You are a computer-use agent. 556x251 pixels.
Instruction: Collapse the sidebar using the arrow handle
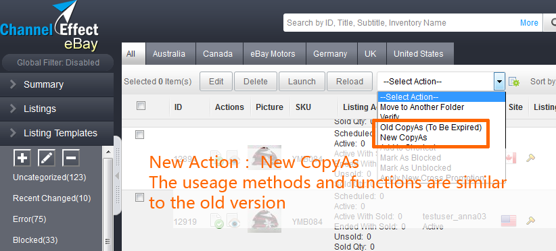pyautogui.click(x=118, y=175)
